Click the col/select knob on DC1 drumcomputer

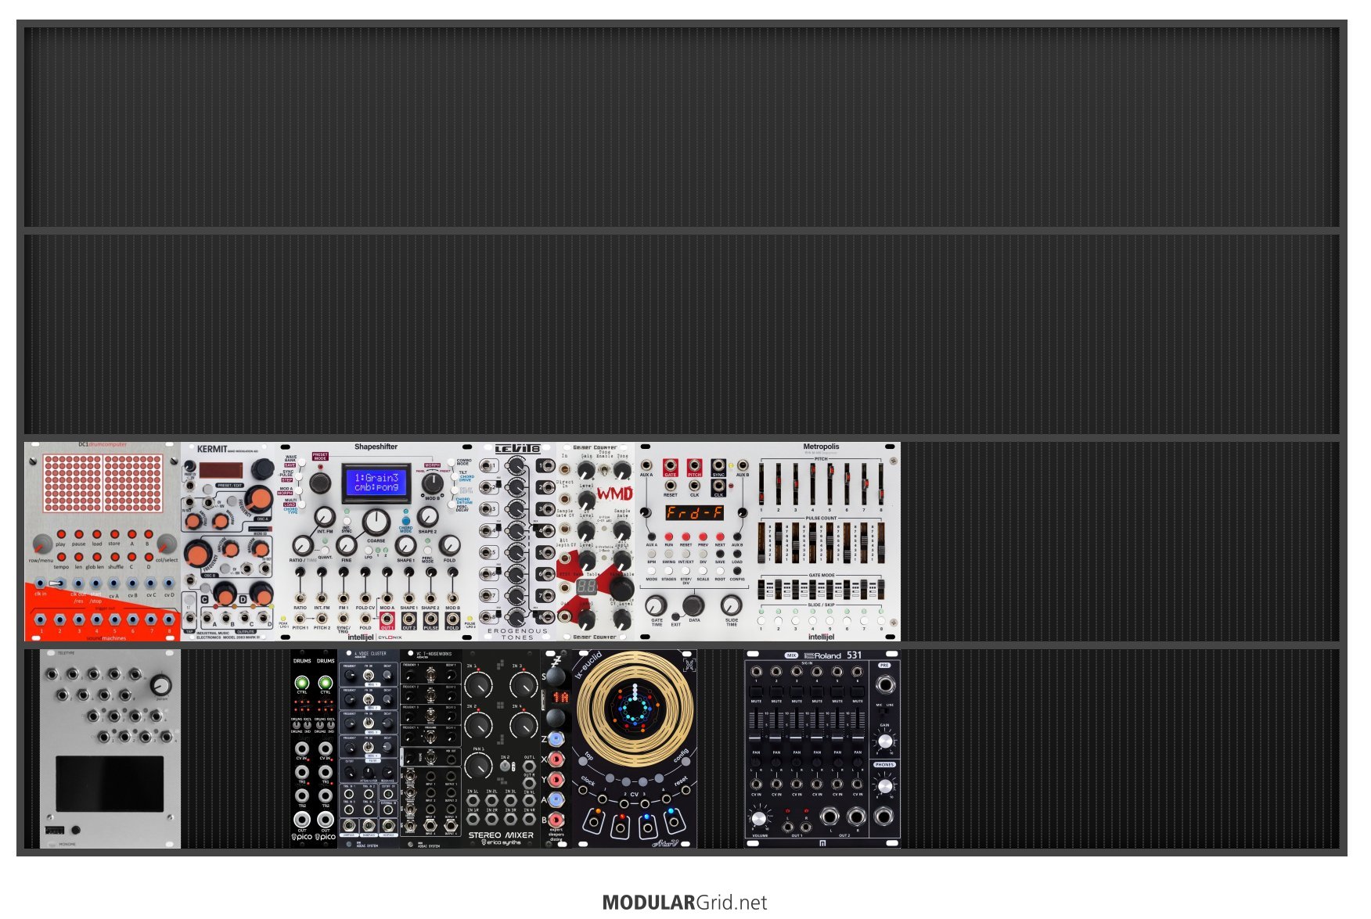pyautogui.click(x=166, y=544)
